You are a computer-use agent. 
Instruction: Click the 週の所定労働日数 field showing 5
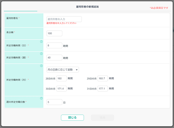coord(54,102)
